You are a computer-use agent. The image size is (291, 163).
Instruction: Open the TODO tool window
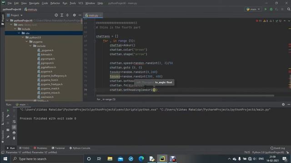click(24, 148)
